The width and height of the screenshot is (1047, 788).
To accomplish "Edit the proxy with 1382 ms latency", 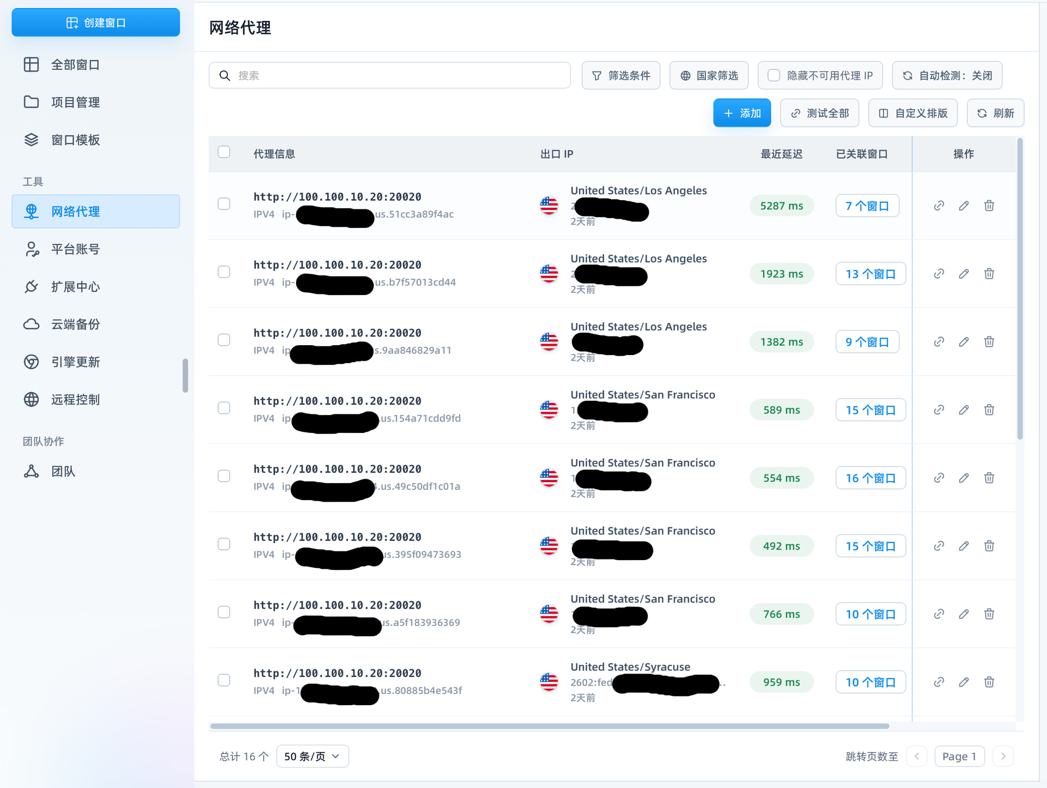I will coord(964,342).
